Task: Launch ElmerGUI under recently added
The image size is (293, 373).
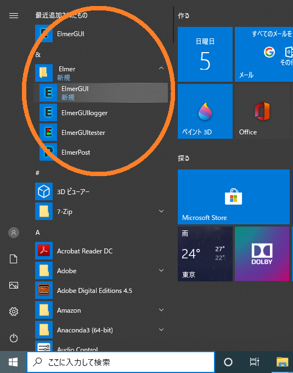Action: [x=101, y=34]
